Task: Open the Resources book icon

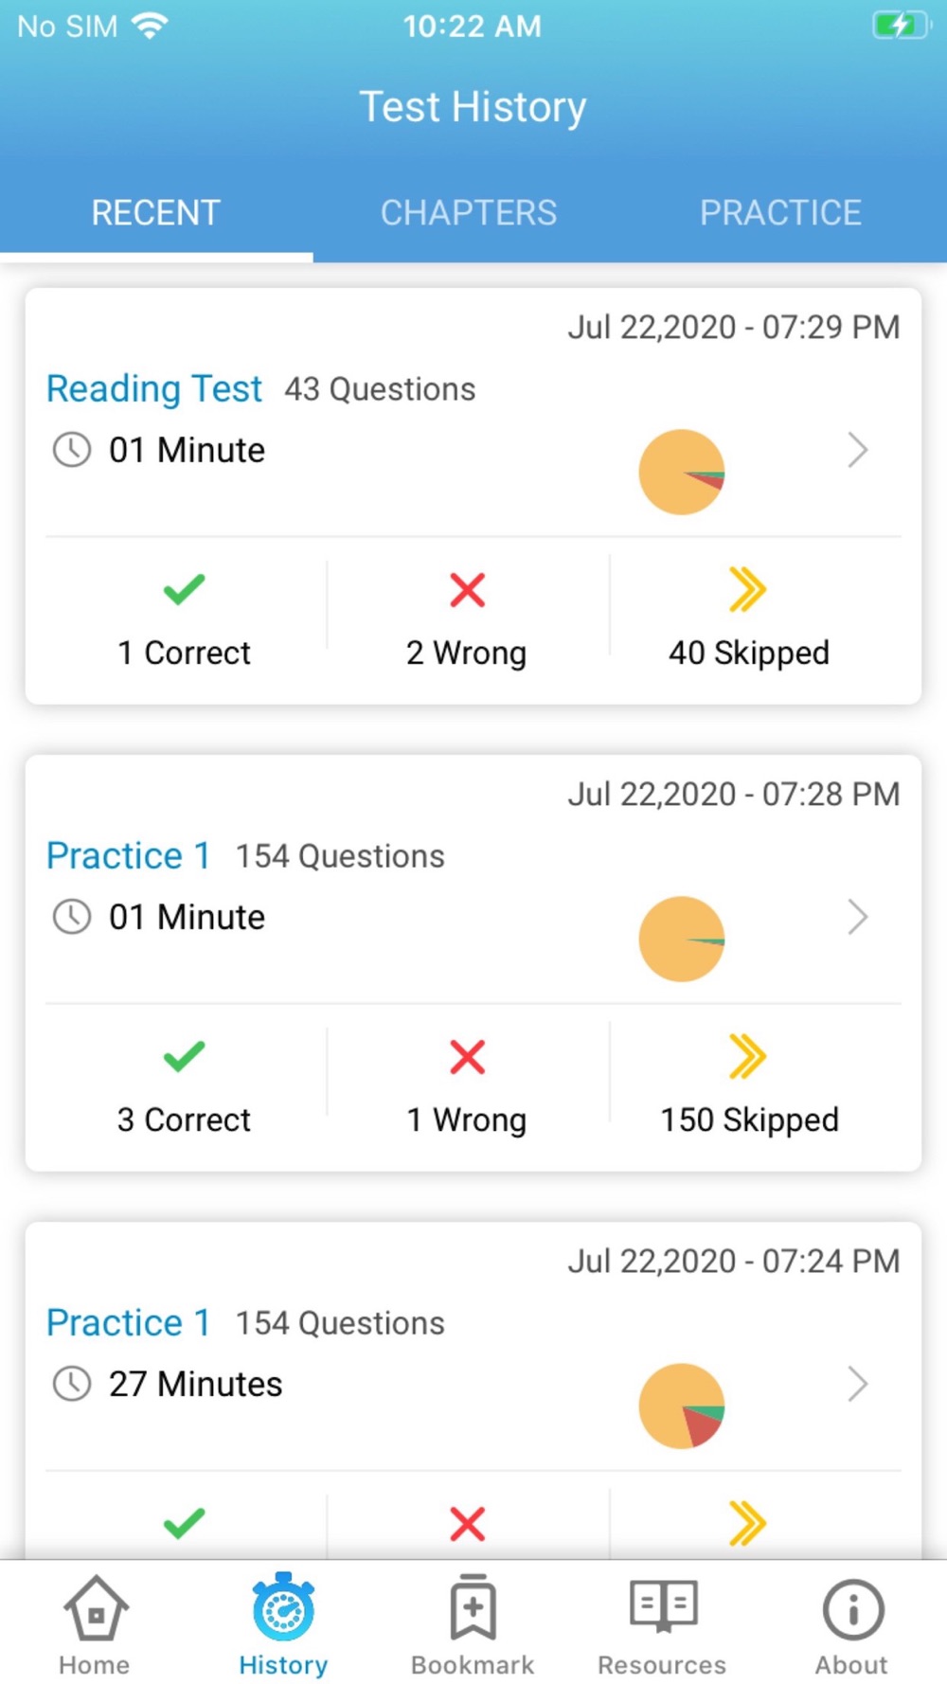Action: [663, 1605]
